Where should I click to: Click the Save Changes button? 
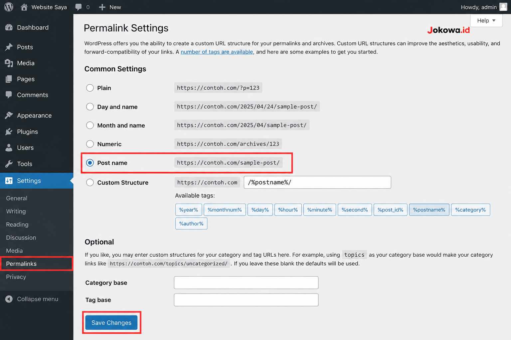pyautogui.click(x=111, y=323)
